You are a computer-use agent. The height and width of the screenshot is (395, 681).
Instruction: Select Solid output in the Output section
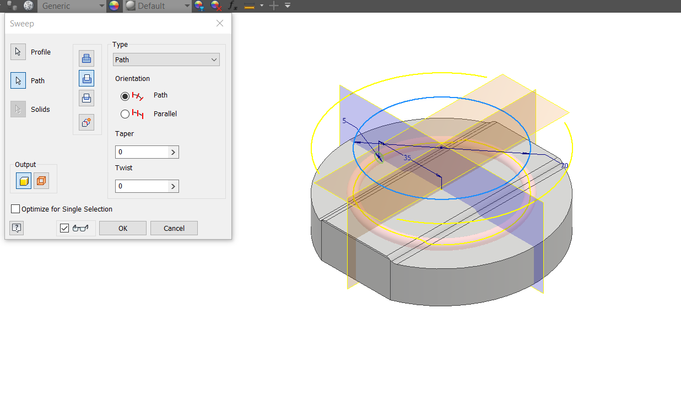[23, 180]
